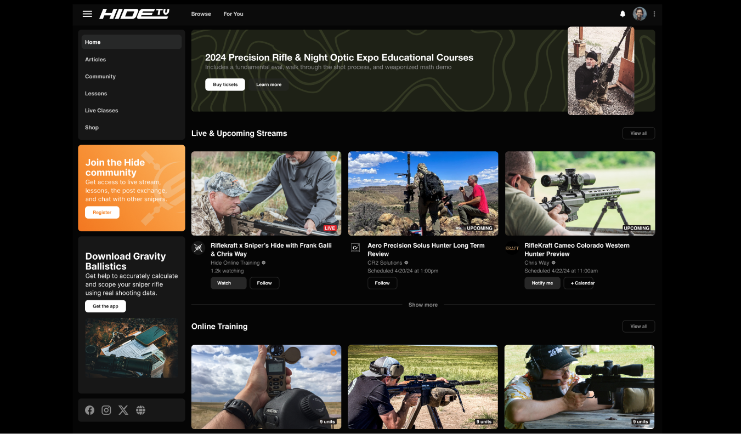Open the hamburger menu
Screen dimensions: 741x434
click(x=87, y=14)
